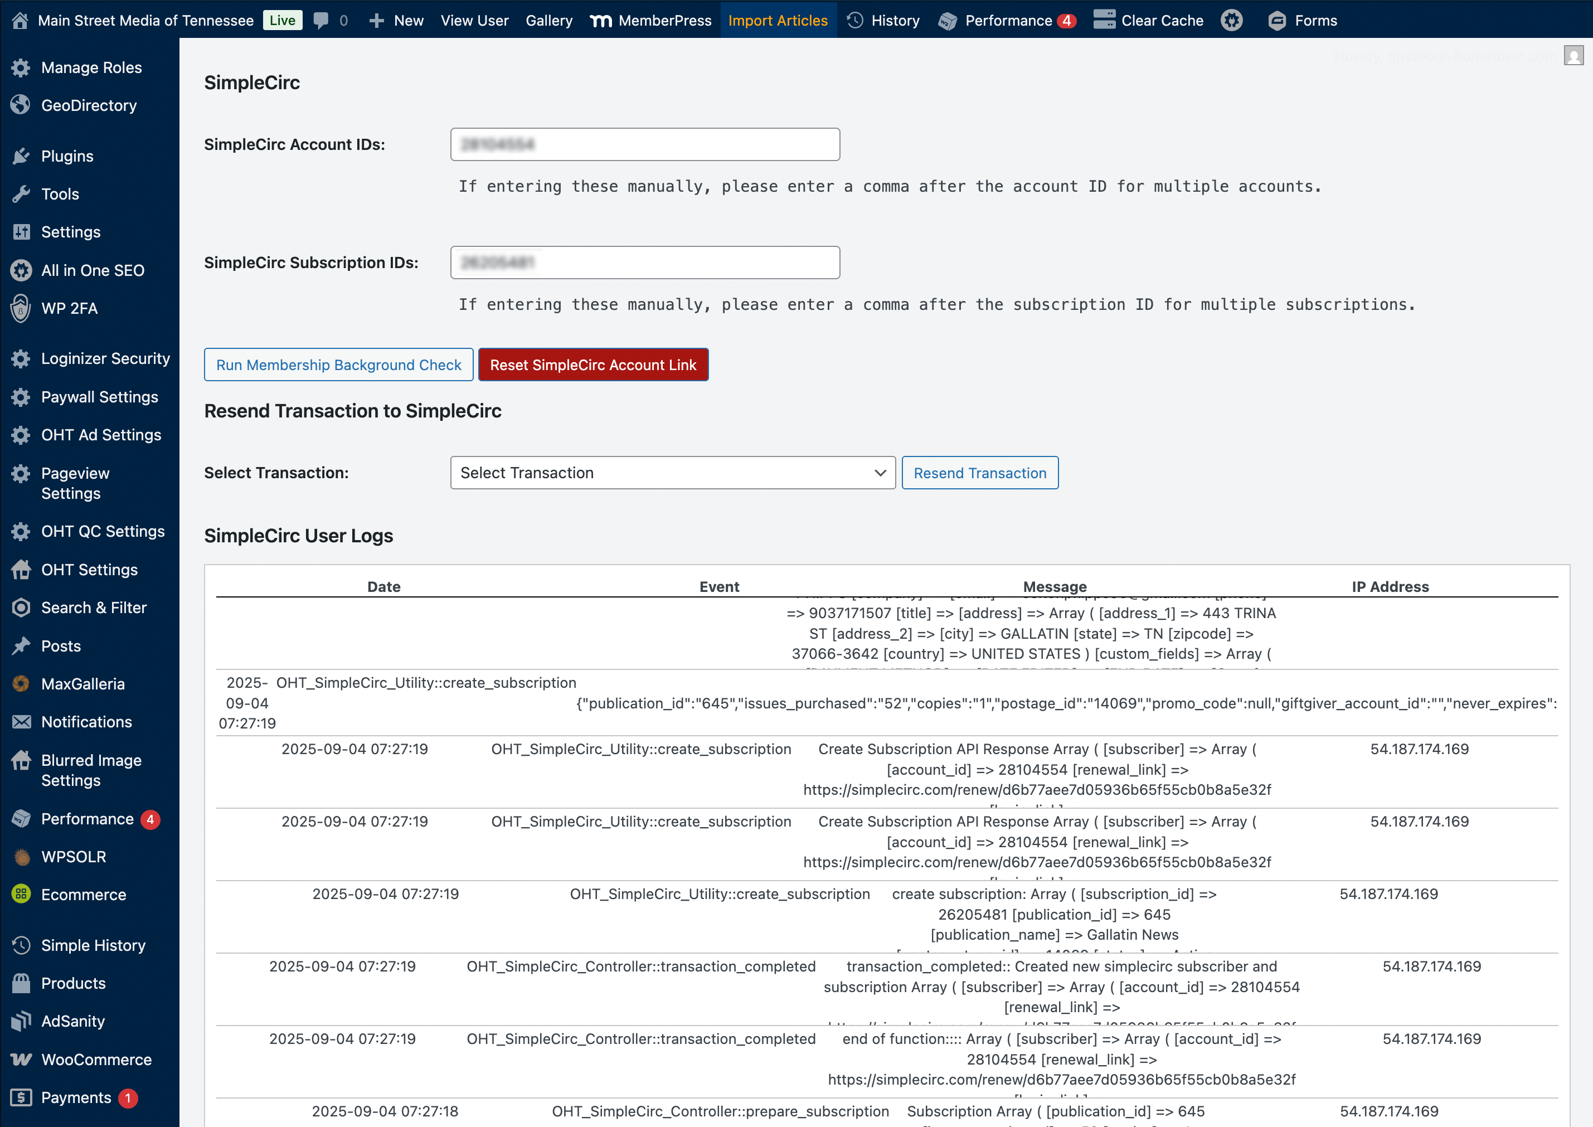Click the Event column header in logs
The width and height of the screenshot is (1593, 1127).
719,586
